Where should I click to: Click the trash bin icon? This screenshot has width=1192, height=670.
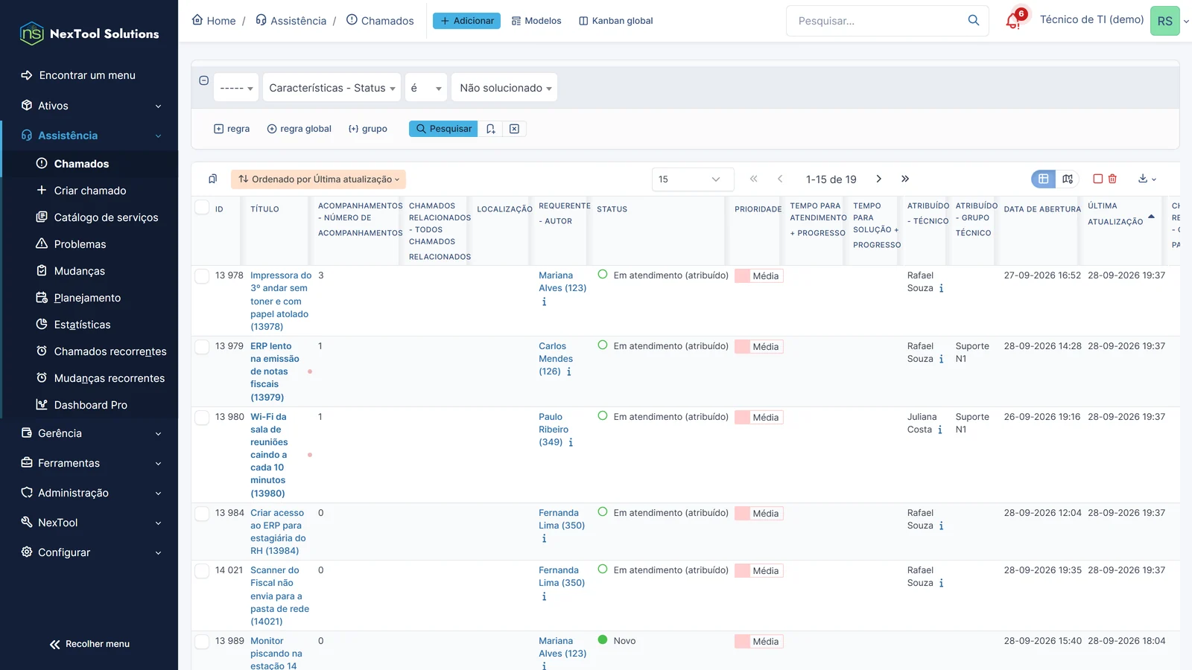pos(1112,179)
